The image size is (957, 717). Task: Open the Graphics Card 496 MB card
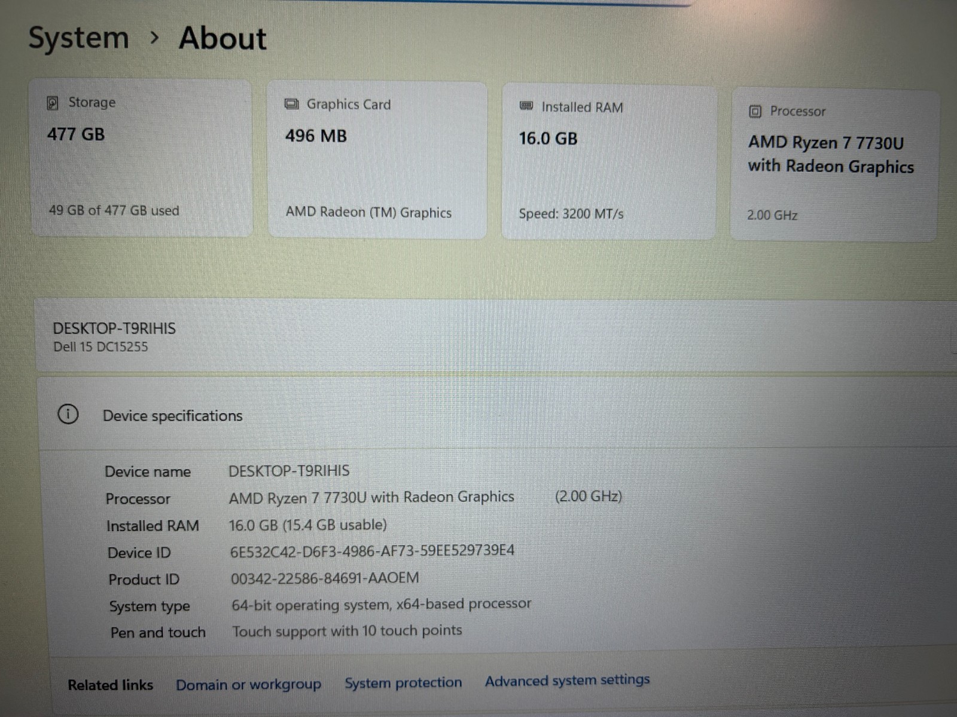pos(377,160)
